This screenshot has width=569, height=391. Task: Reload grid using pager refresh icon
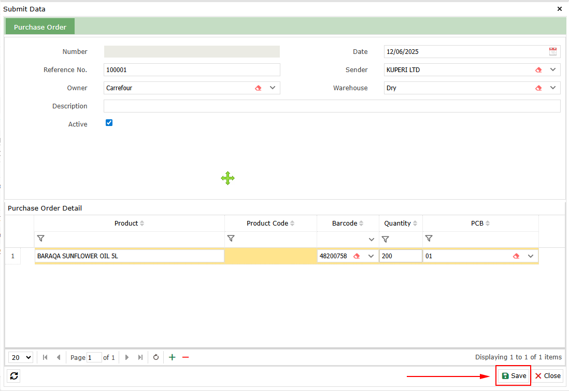click(155, 357)
